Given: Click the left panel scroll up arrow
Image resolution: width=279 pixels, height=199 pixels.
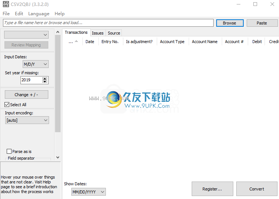Looking at the screenshot, I should click(x=58, y=32).
